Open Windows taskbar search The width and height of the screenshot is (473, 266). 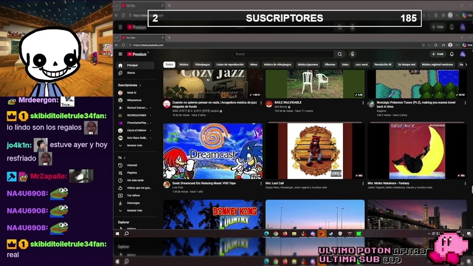tap(126, 233)
